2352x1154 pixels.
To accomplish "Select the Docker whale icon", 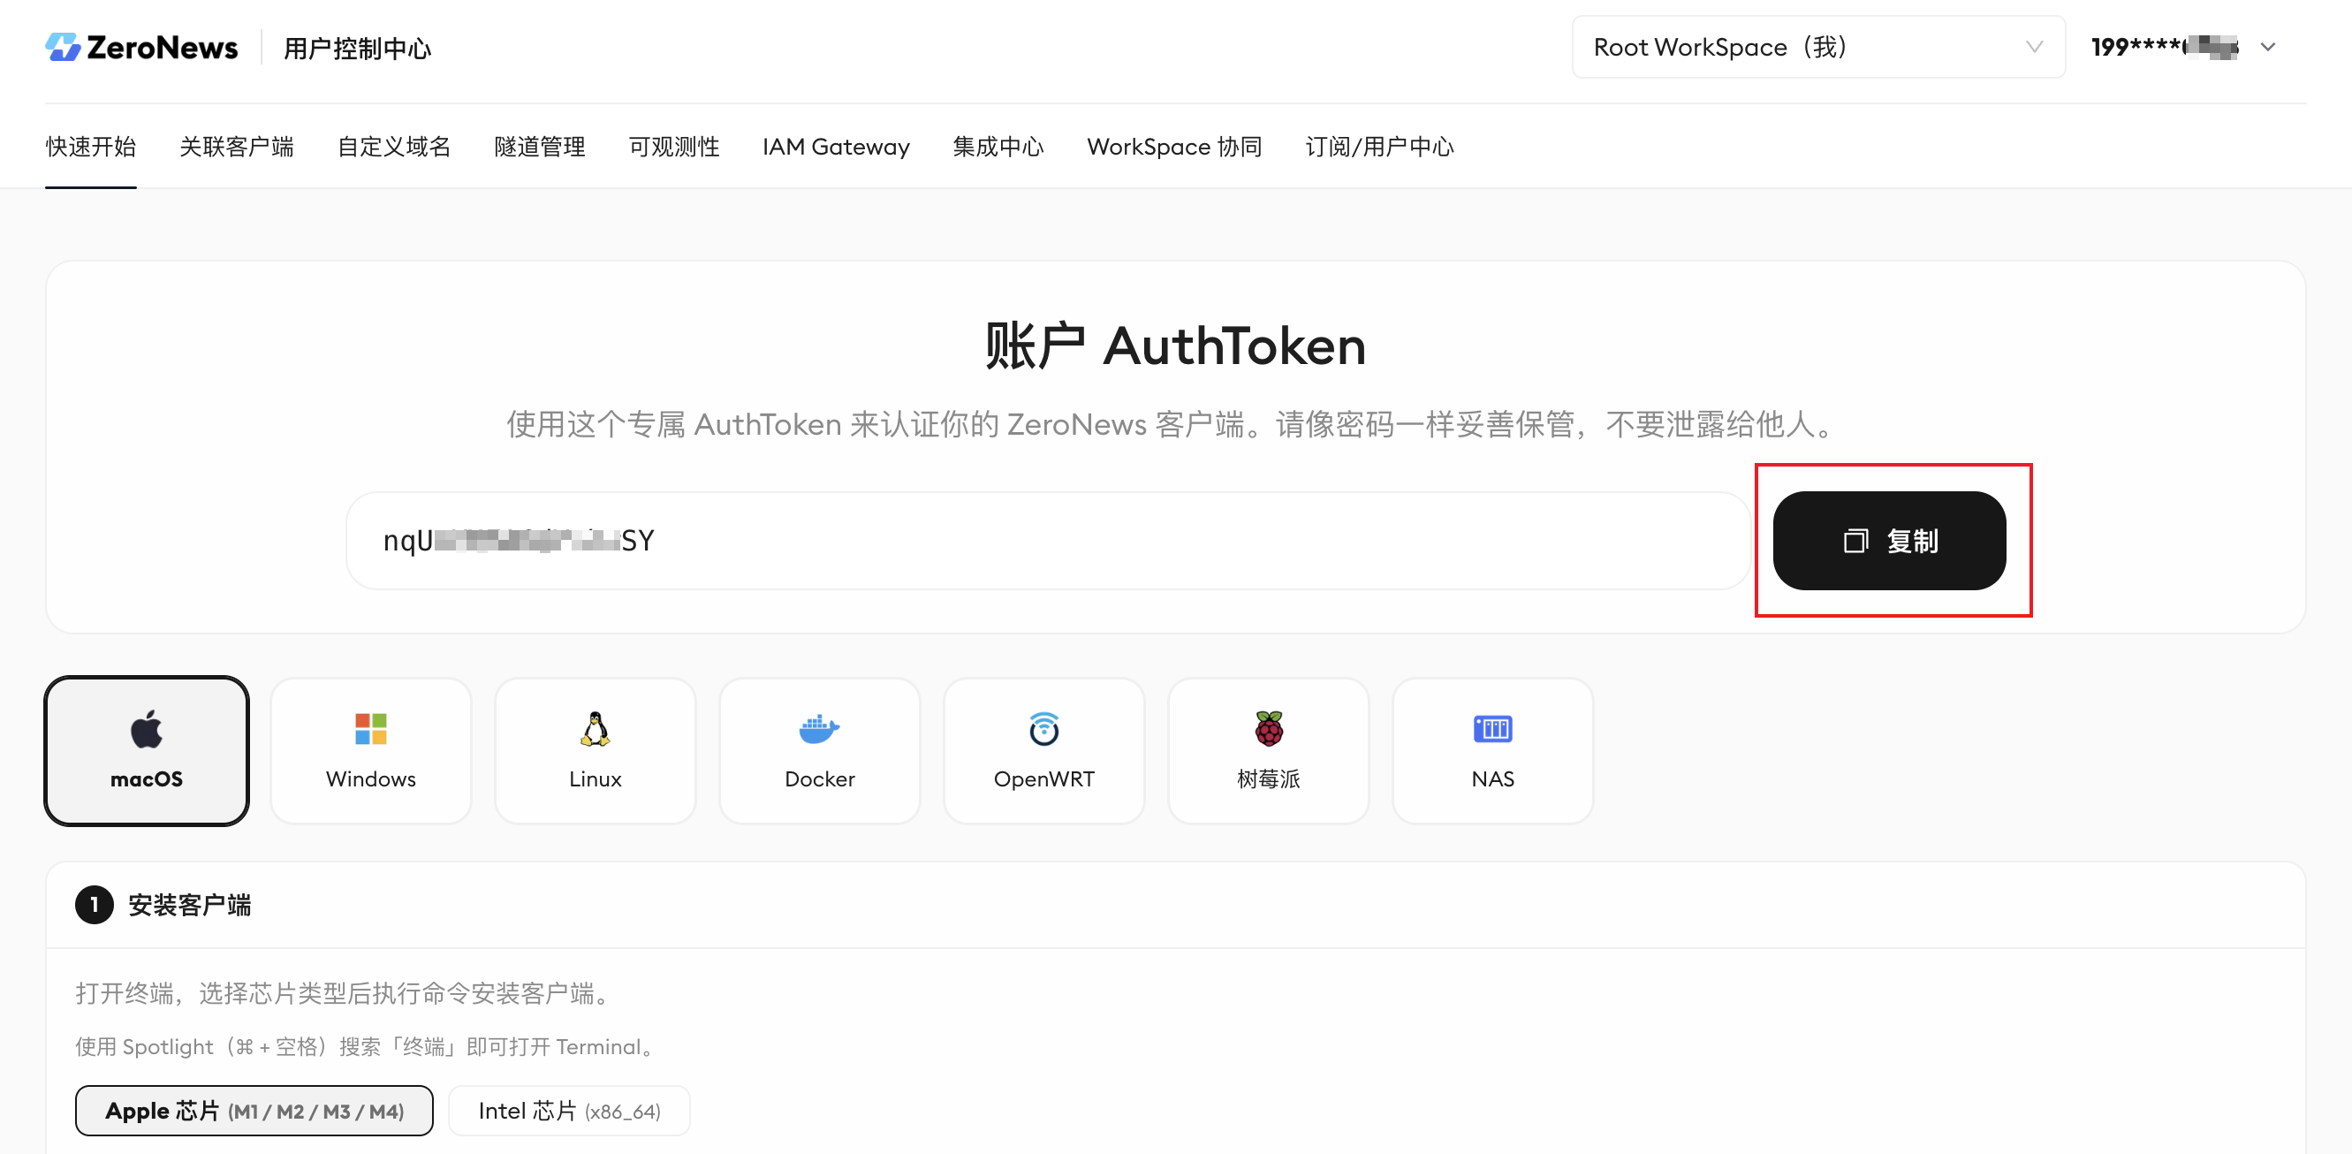I will point(819,729).
